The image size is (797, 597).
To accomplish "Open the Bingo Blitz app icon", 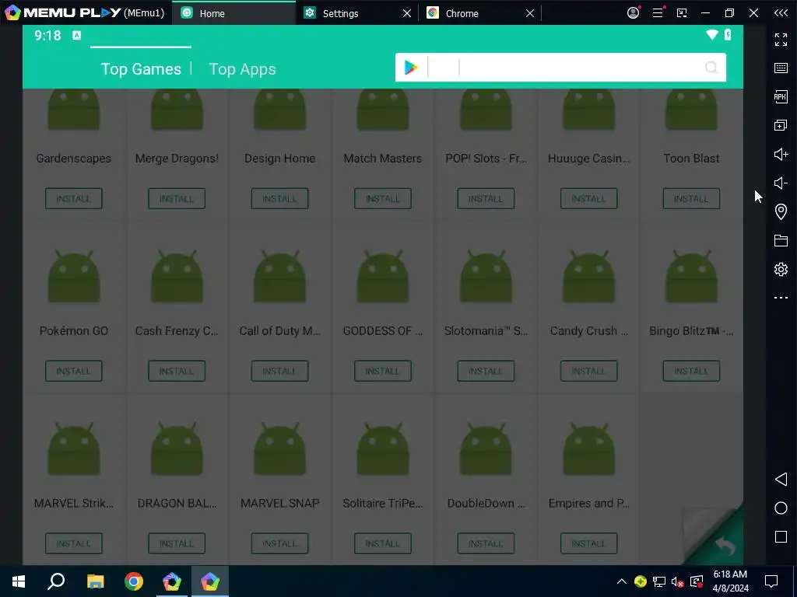I will 691,276.
